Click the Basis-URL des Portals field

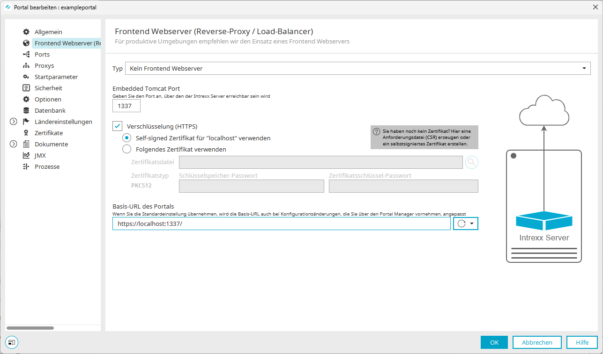281,224
